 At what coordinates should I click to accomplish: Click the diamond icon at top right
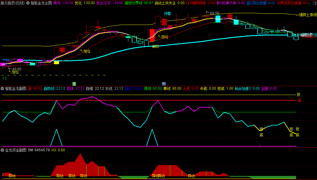click(x=309, y=3)
